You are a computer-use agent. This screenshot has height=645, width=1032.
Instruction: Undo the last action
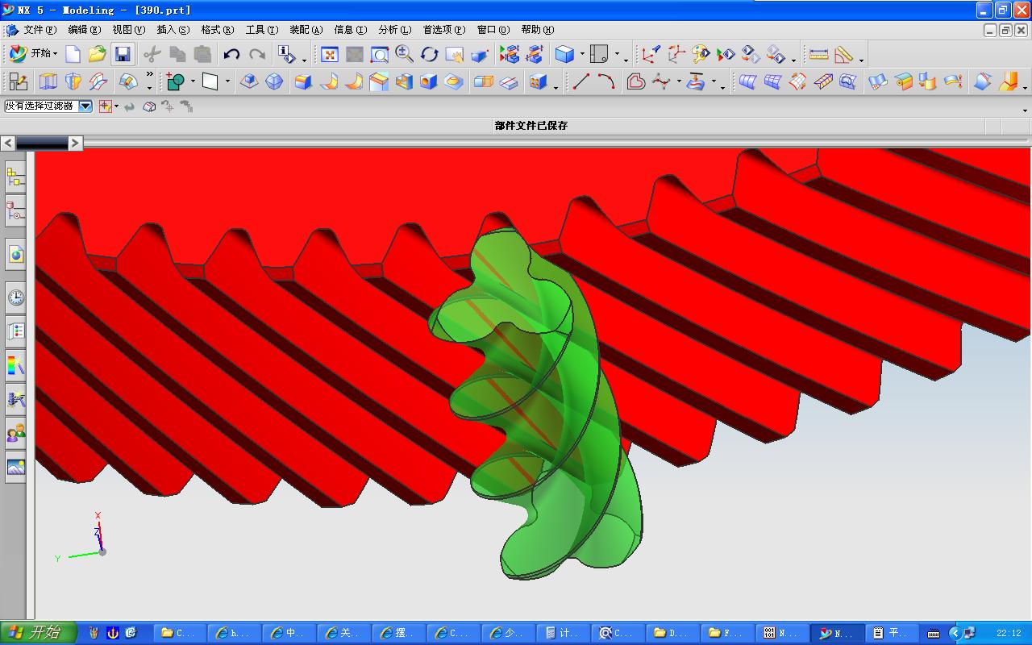coord(231,54)
